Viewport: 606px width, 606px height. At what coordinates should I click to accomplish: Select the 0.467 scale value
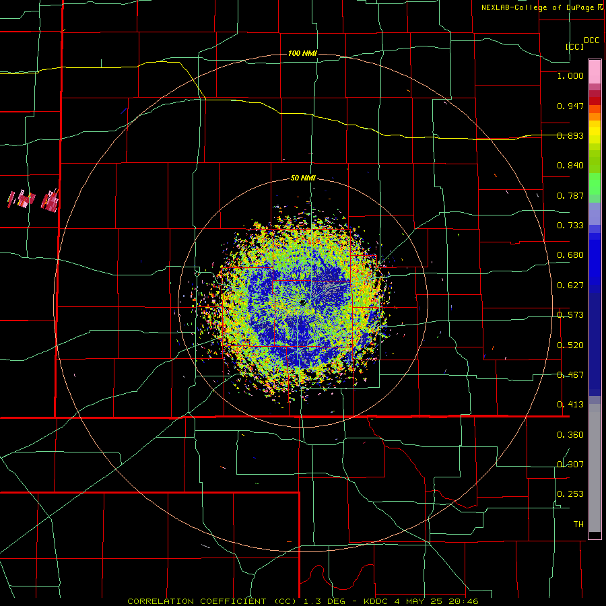coord(570,375)
